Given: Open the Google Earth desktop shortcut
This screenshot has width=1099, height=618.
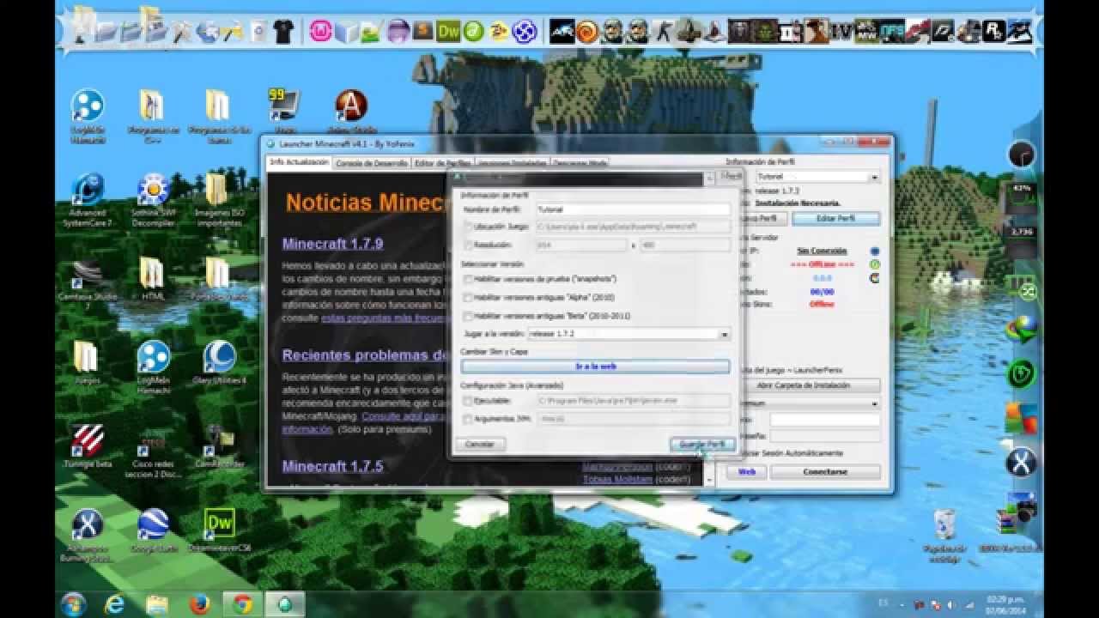Looking at the screenshot, I should tap(154, 530).
